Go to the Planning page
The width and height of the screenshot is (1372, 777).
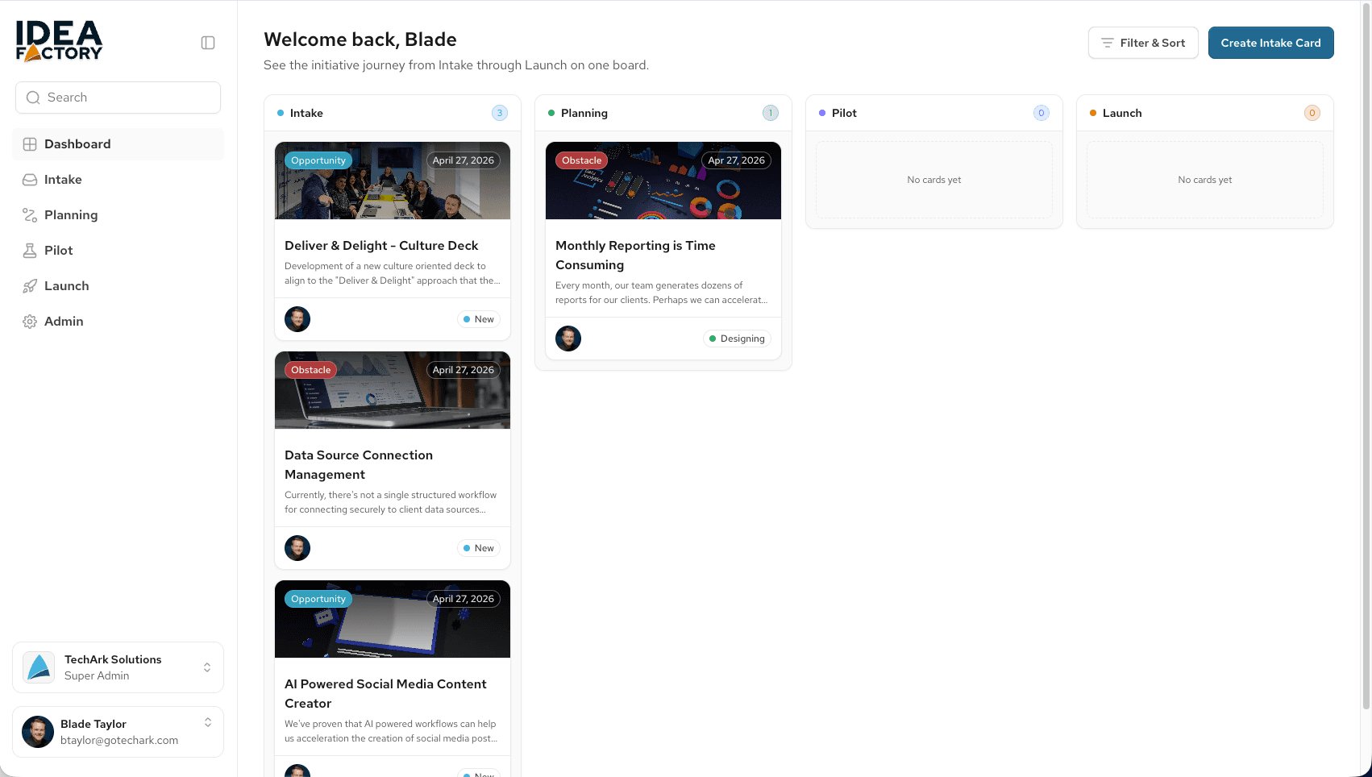tap(118, 215)
